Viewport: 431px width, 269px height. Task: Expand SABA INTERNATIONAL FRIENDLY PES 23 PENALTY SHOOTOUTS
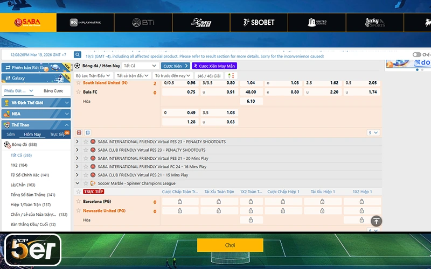click(77, 141)
